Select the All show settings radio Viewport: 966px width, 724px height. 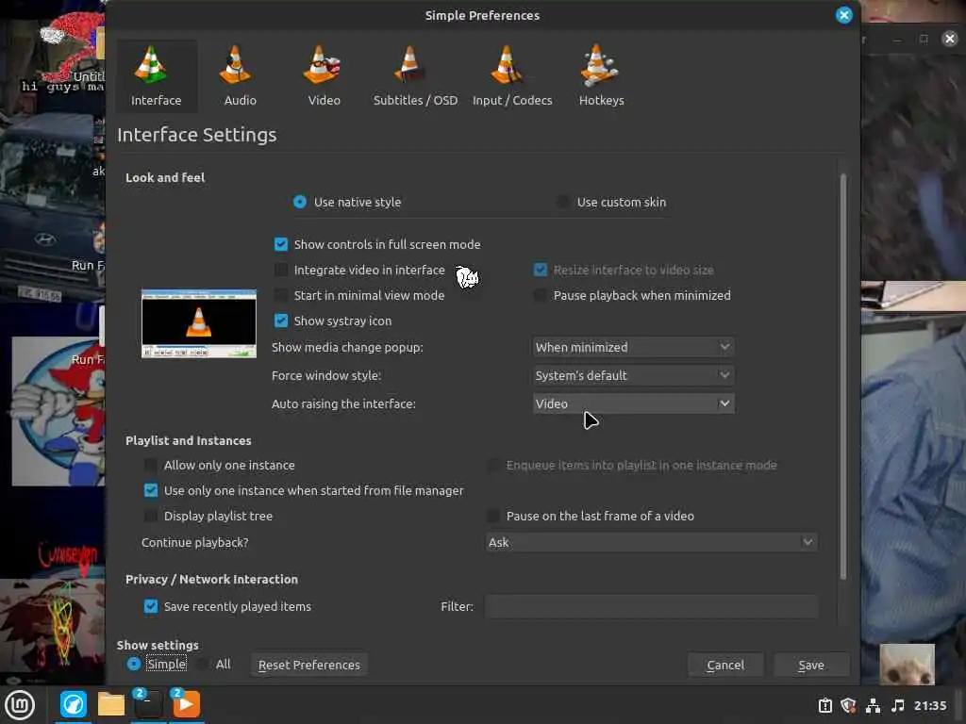click(x=202, y=665)
